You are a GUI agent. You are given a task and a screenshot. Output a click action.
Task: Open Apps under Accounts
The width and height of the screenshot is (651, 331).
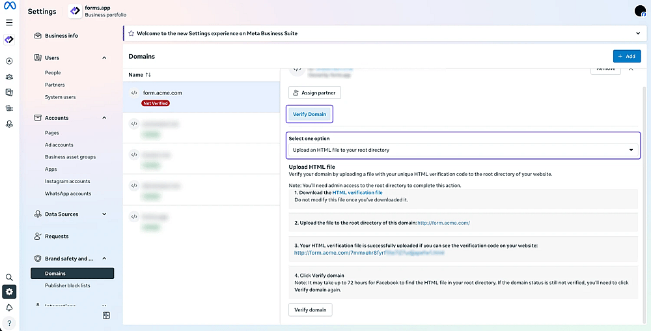point(51,169)
